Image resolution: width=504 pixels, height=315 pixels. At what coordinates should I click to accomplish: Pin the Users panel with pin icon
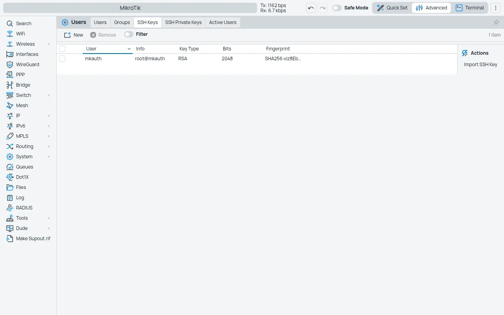click(x=496, y=22)
